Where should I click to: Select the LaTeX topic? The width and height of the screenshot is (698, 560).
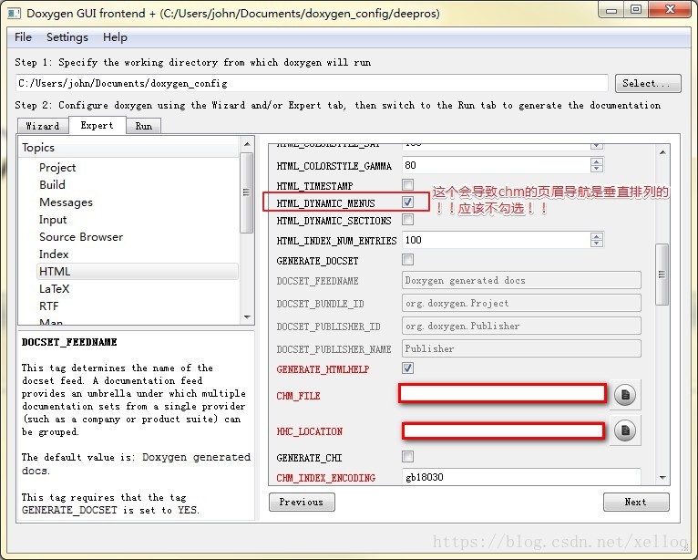point(55,289)
